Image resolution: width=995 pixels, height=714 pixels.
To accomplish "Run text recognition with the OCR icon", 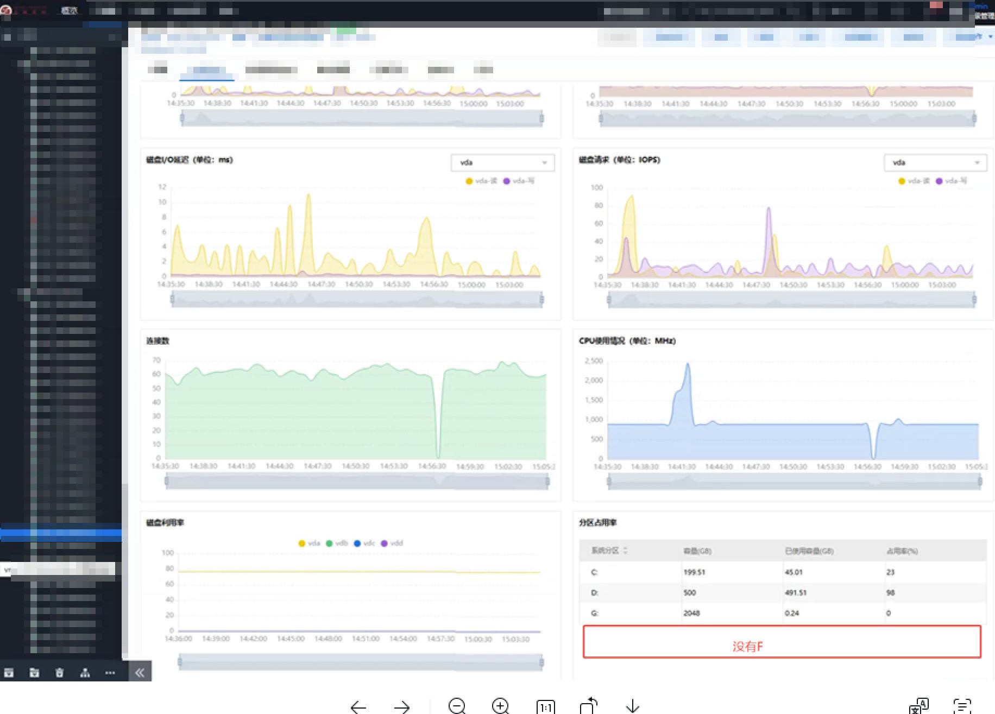I will [x=962, y=706].
